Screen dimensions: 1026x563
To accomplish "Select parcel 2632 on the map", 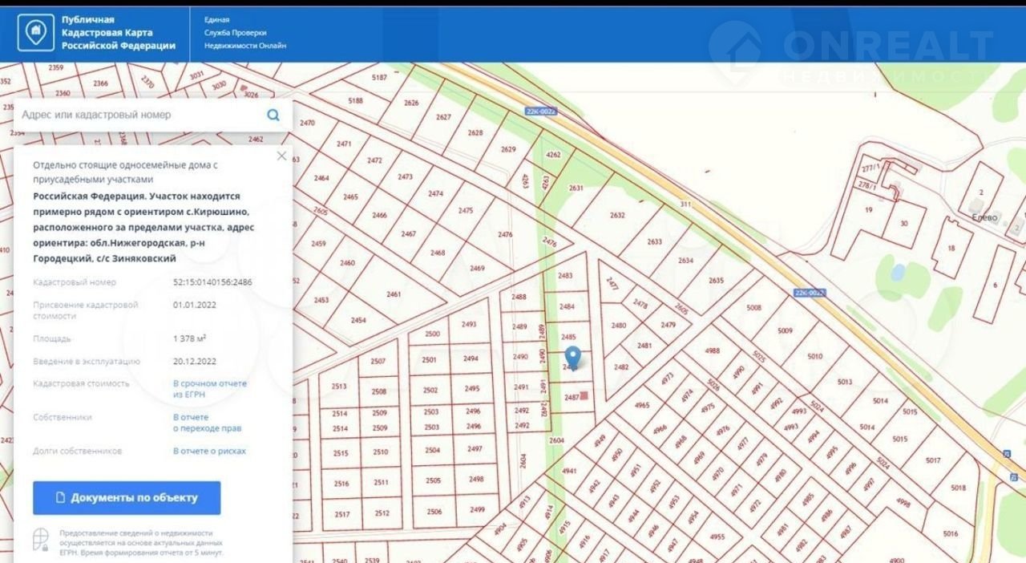I will pyautogui.click(x=616, y=215).
